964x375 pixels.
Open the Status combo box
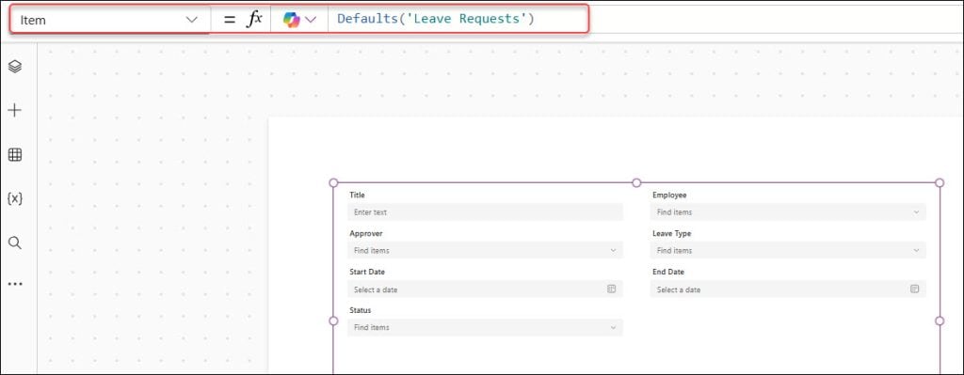click(485, 327)
